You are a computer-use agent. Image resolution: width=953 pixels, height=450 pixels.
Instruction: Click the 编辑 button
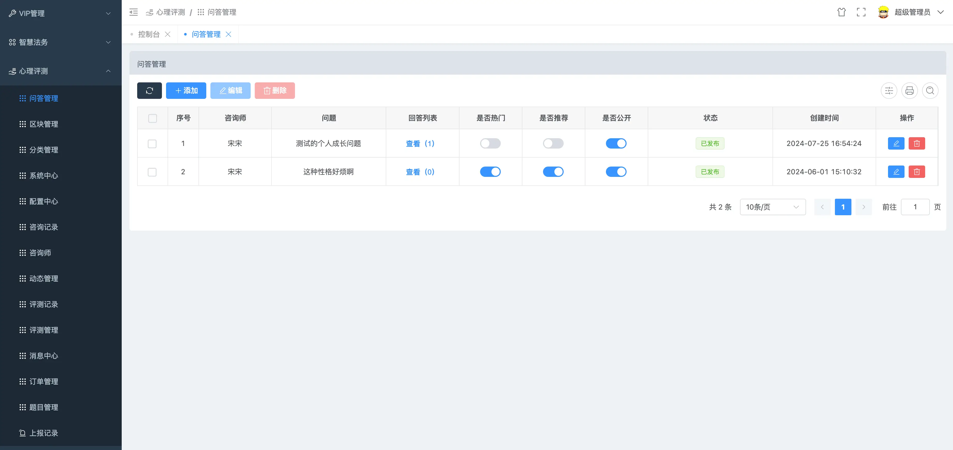click(231, 91)
